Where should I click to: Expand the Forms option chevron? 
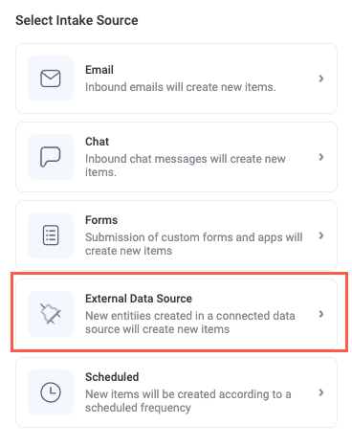(x=321, y=235)
